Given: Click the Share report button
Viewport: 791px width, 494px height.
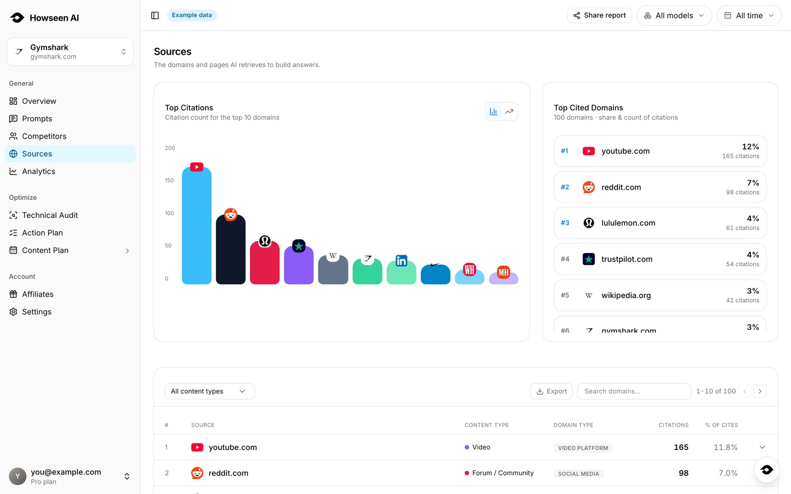Looking at the screenshot, I should point(599,15).
